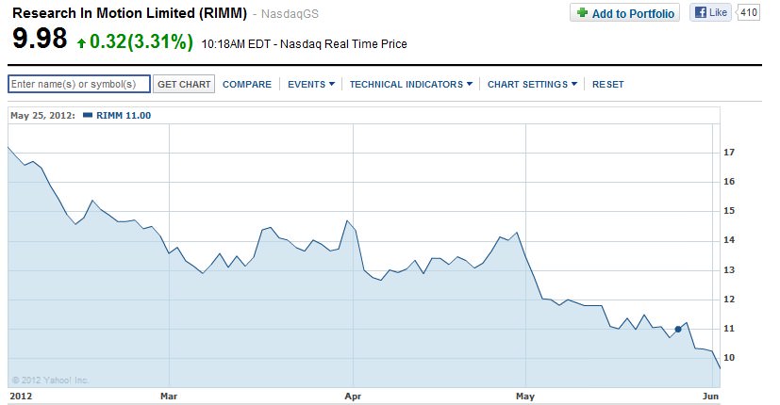Click the green 0.32(3.31%) price change
Image resolution: width=780 pixels, height=405 pixels.
pyautogui.click(x=141, y=41)
